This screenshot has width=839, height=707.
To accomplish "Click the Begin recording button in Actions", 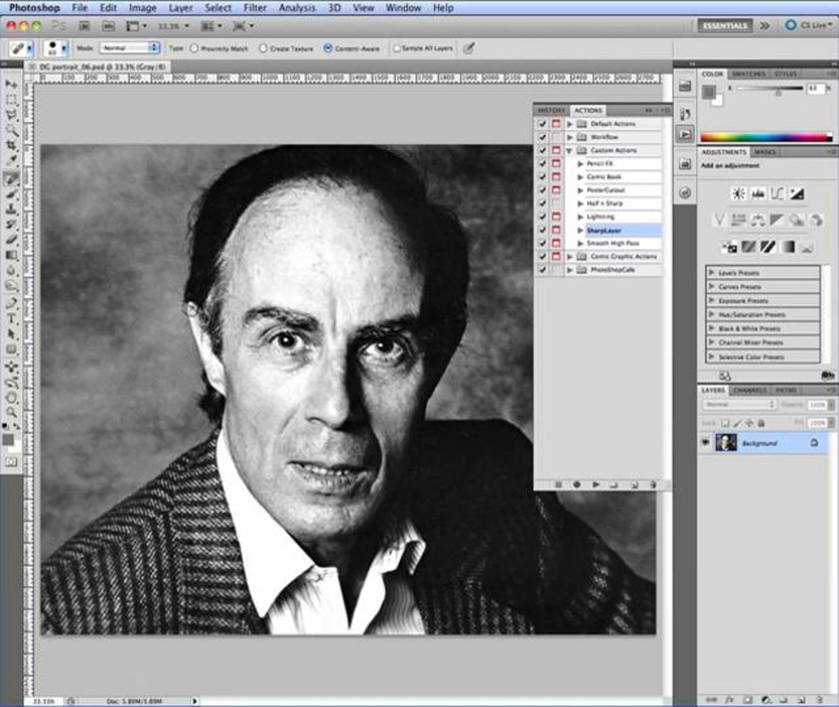I will tap(577, 485).
